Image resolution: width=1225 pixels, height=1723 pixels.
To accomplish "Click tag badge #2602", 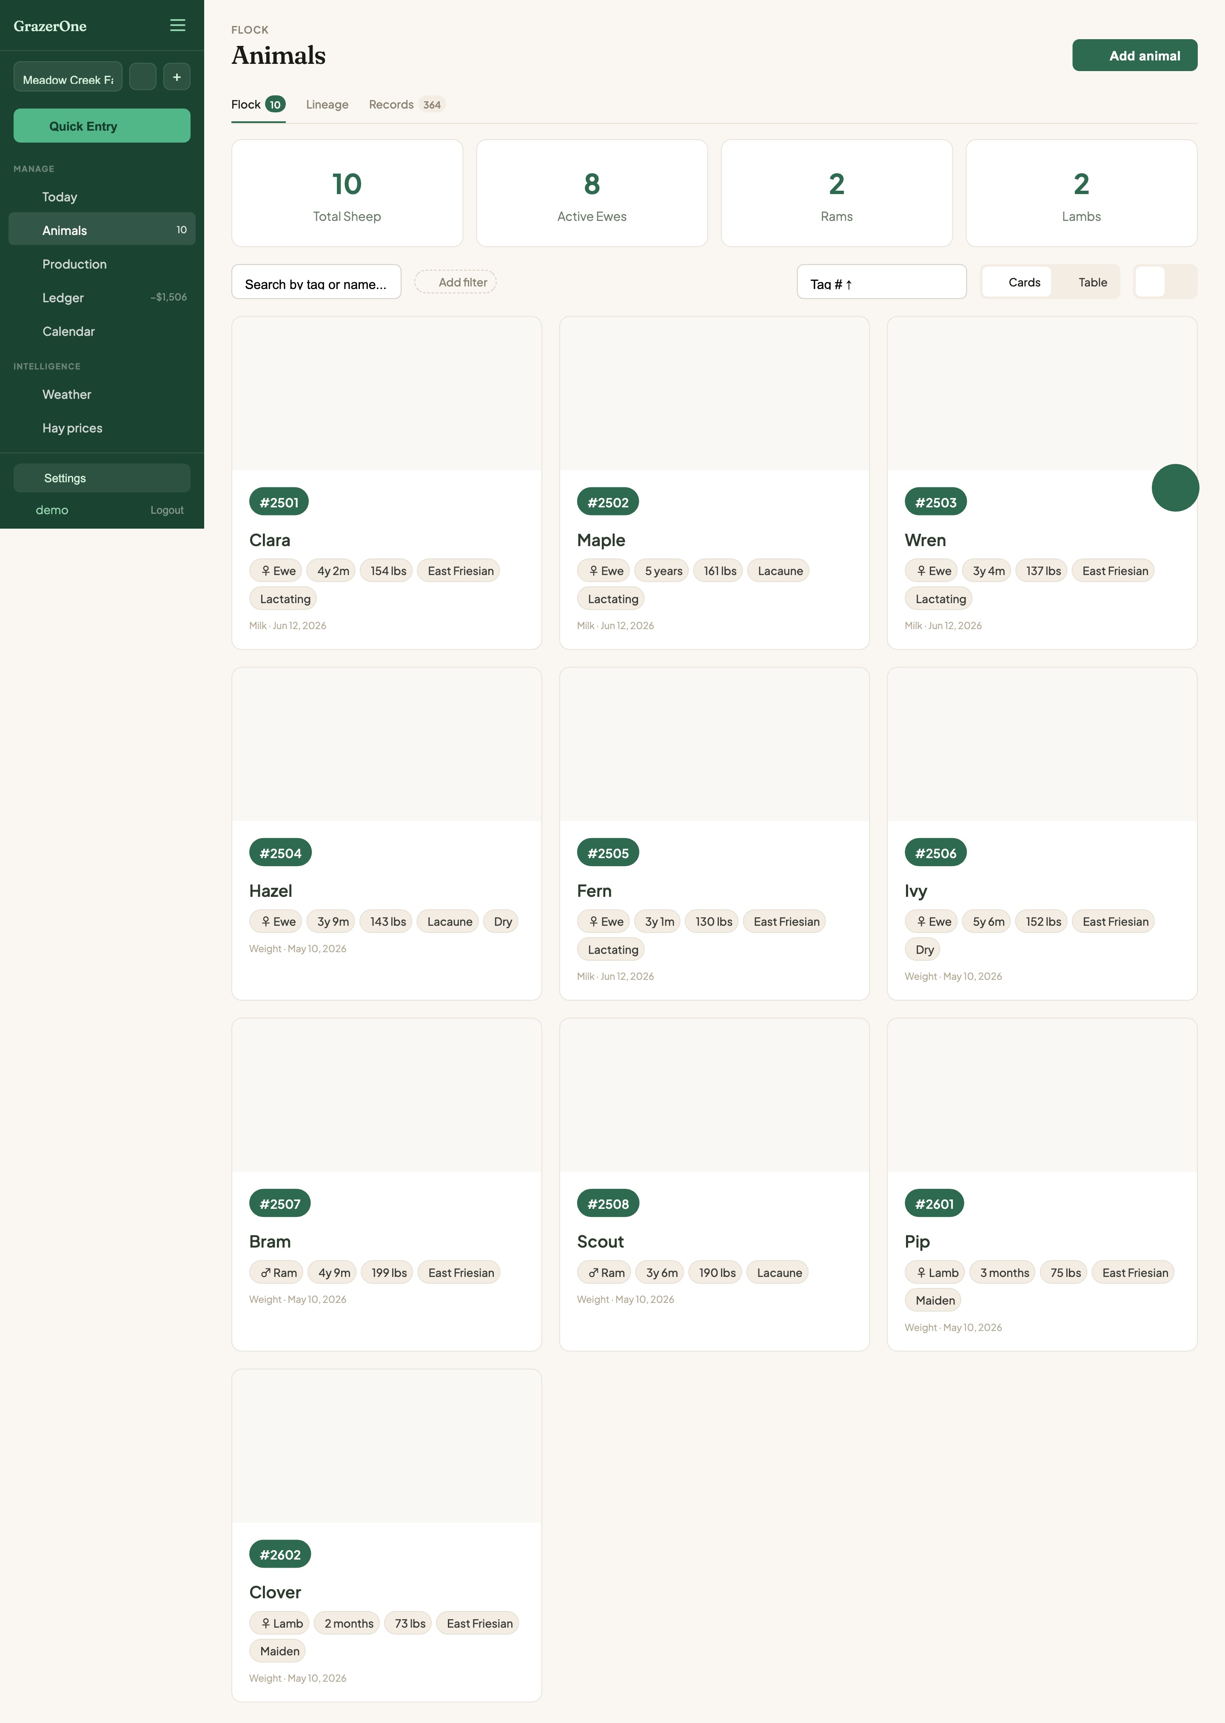I will point(280,1555).
